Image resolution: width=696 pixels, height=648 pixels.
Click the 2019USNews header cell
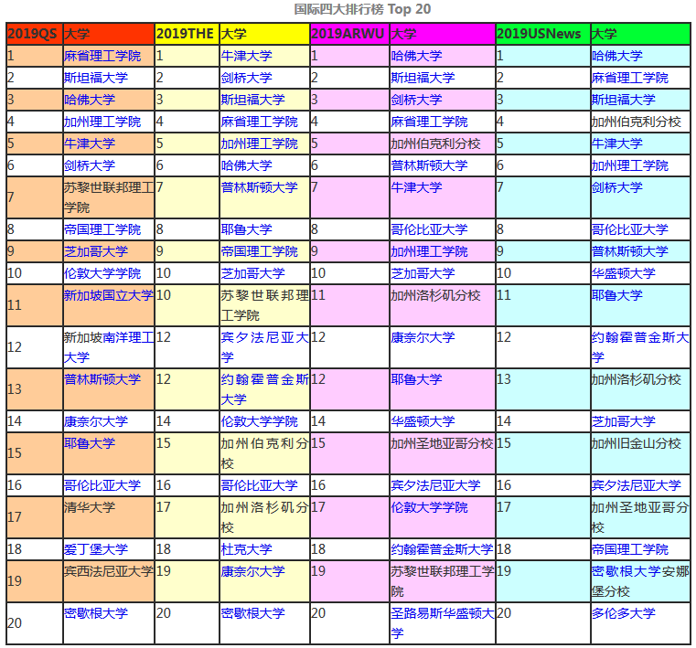pos(543,34)
